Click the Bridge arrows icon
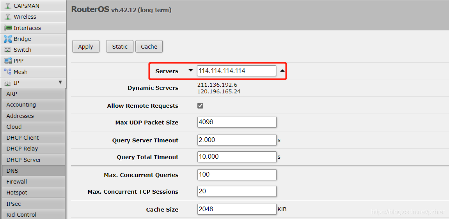Viewport: 449px width, 219px height. pos(8,39)
